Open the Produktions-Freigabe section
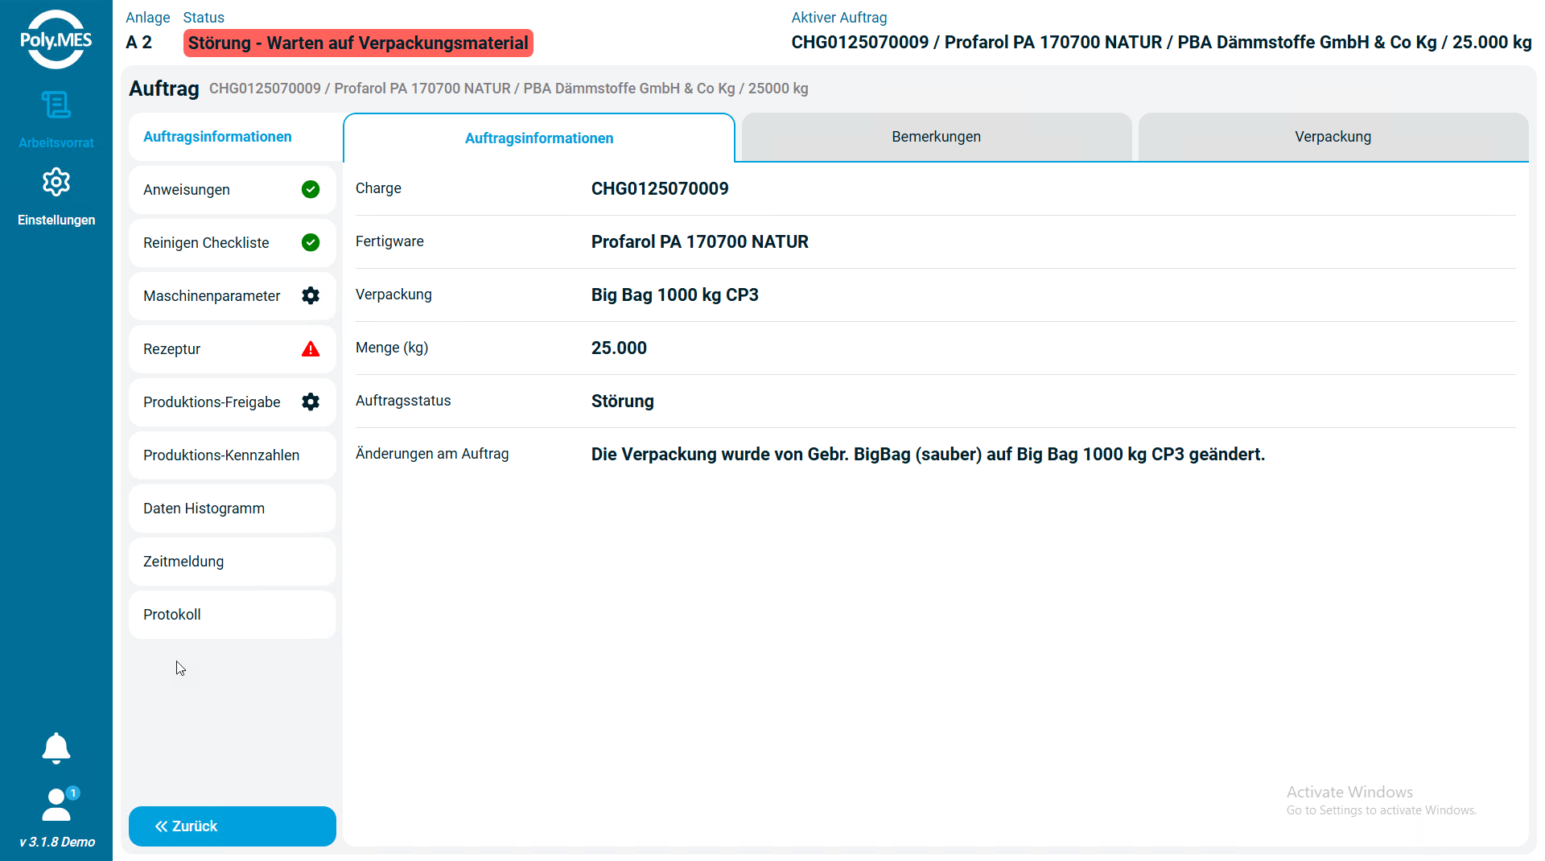 233,402
